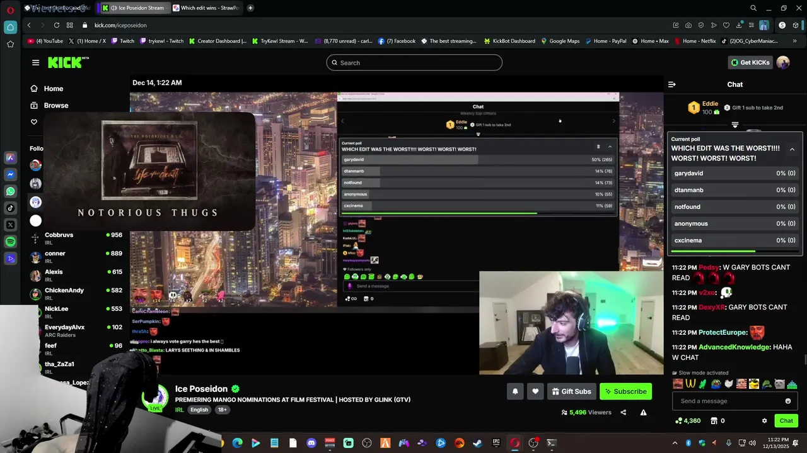807x453 pixels.
Task: Open conner channel in sidebar
Action: (x=76, y=257)
